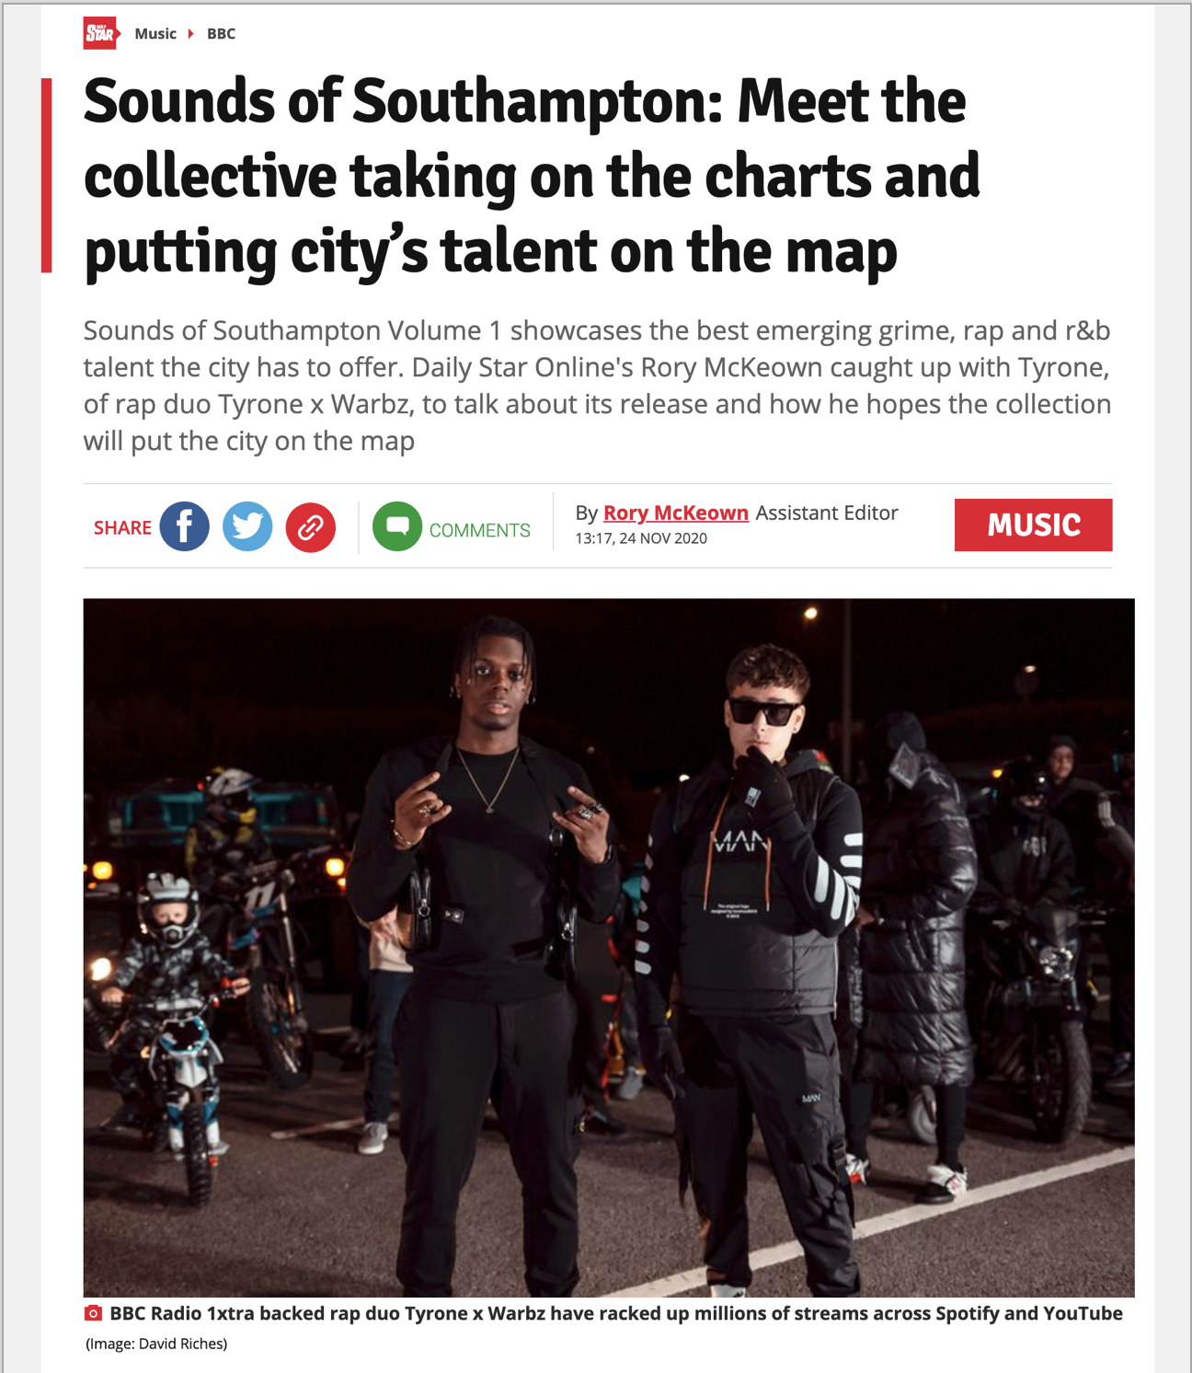The image size is (1192, 1373).
Task: Open author Rory McKeown's profile link
Action: 676,513
